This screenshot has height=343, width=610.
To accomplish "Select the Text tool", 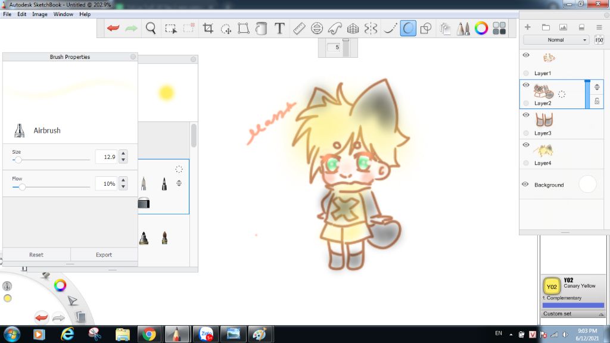I will [x=279, y=28].
